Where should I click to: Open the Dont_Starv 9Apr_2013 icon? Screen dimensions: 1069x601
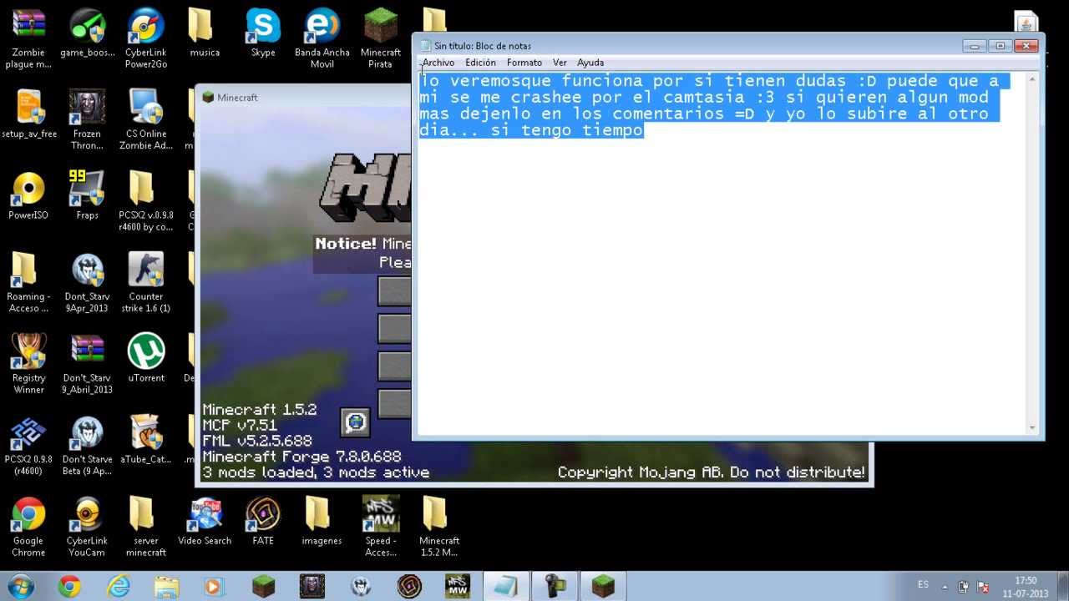(x=87, y=282)
